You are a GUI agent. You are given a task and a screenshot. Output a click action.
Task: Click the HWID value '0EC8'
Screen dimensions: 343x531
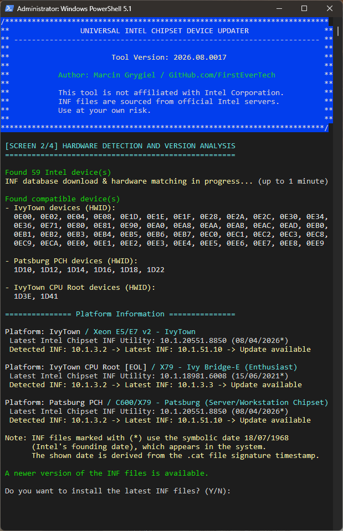click(x=315, y=235)
